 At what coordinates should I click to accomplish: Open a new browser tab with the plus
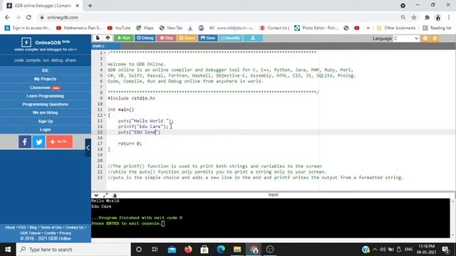(x=90, y=6)
